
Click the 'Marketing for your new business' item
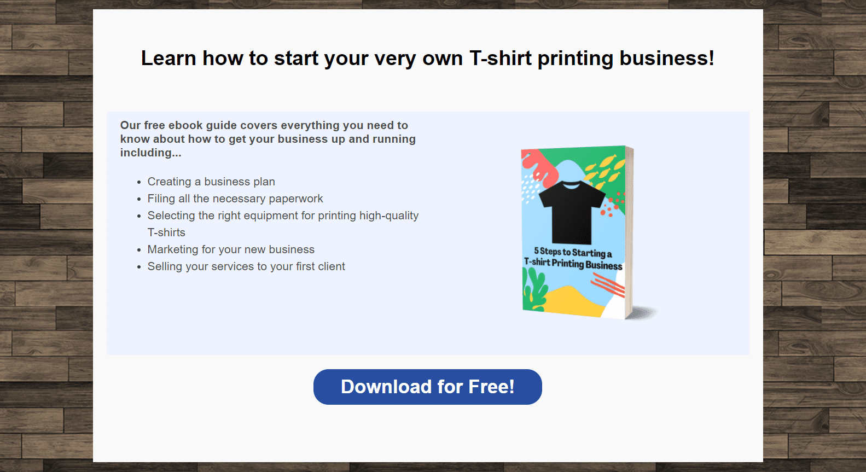pos(231,249)
